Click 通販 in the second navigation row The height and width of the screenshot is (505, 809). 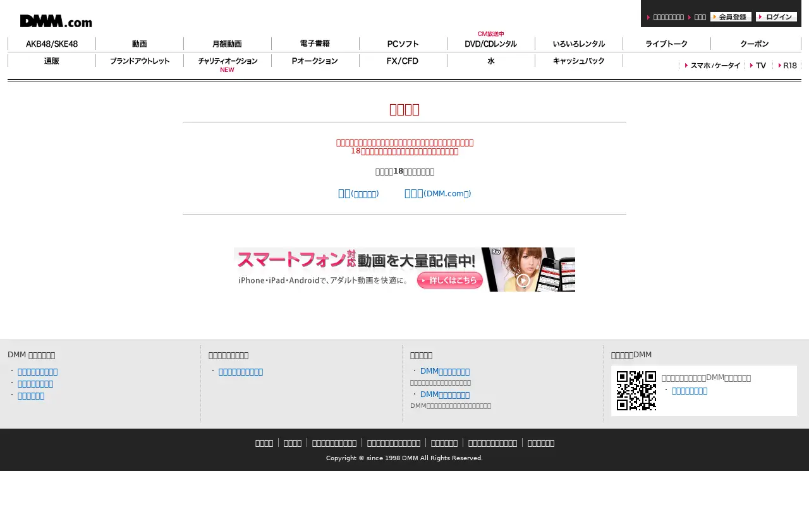[x=52, y=61]
